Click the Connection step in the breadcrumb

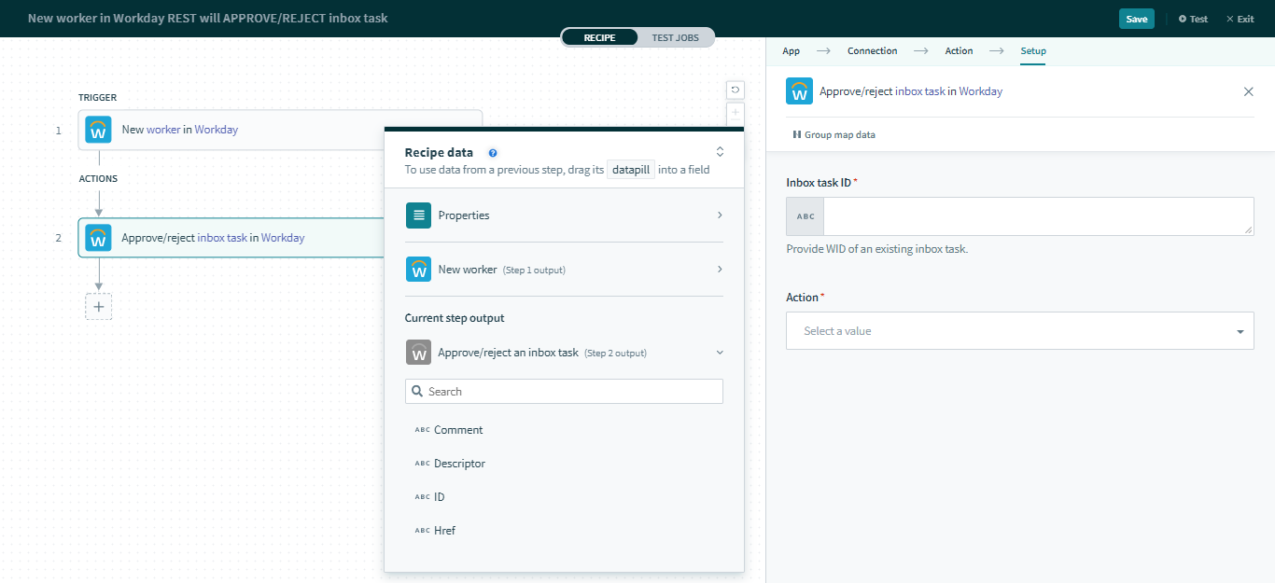point(872,50)
